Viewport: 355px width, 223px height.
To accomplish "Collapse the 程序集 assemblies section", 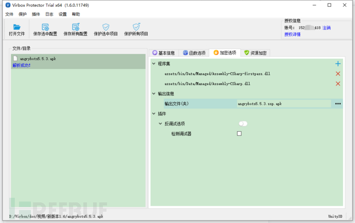I will pyautogui.click(x=154, y=64).
